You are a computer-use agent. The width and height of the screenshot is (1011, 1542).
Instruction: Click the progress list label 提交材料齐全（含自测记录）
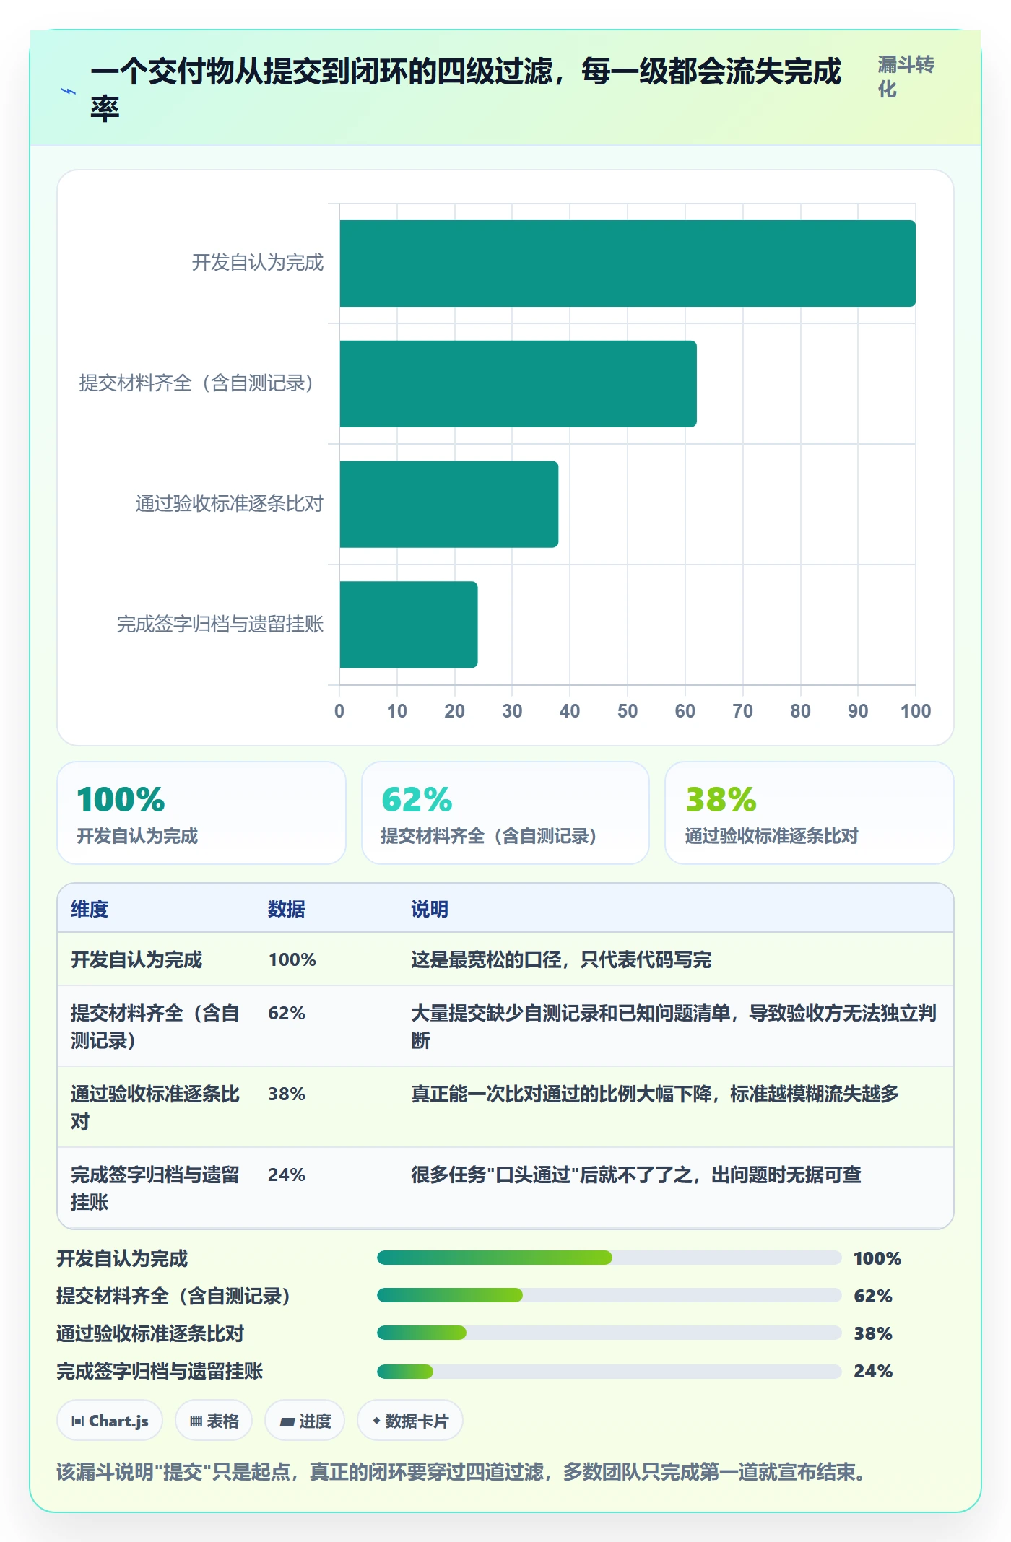(x=174, y=1296)
